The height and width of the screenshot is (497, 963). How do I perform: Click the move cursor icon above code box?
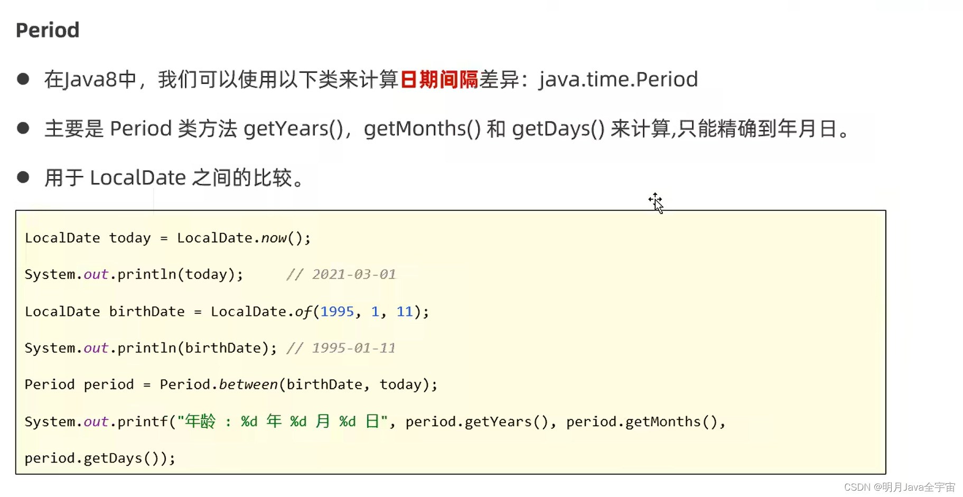656,202
